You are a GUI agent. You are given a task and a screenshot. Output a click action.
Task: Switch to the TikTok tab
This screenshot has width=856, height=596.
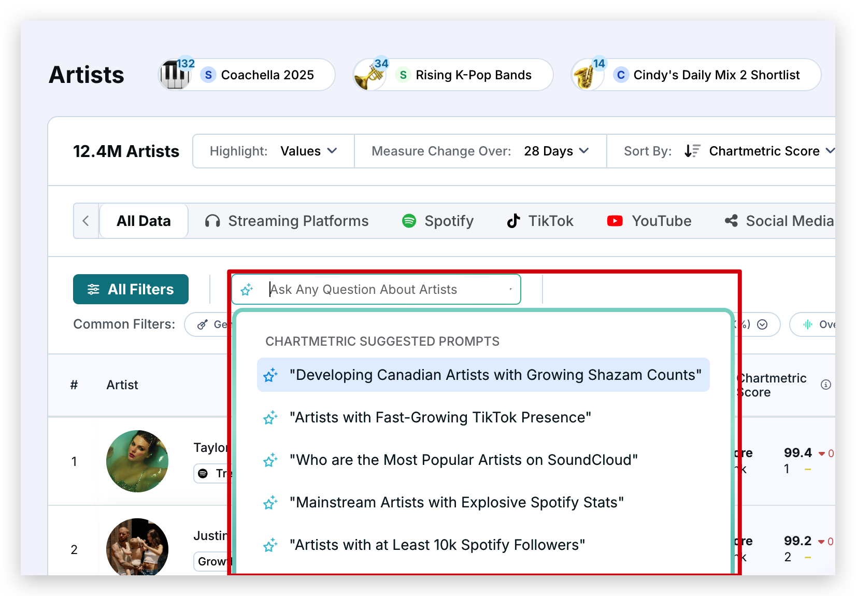[x=540, y=221]
